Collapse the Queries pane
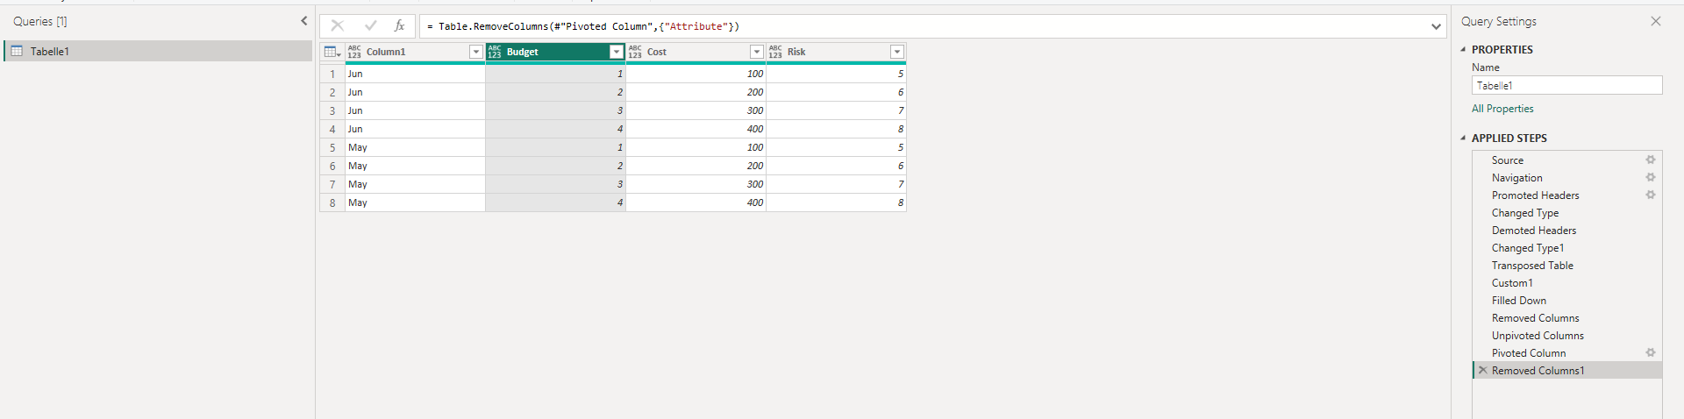 tap(303, 21)
